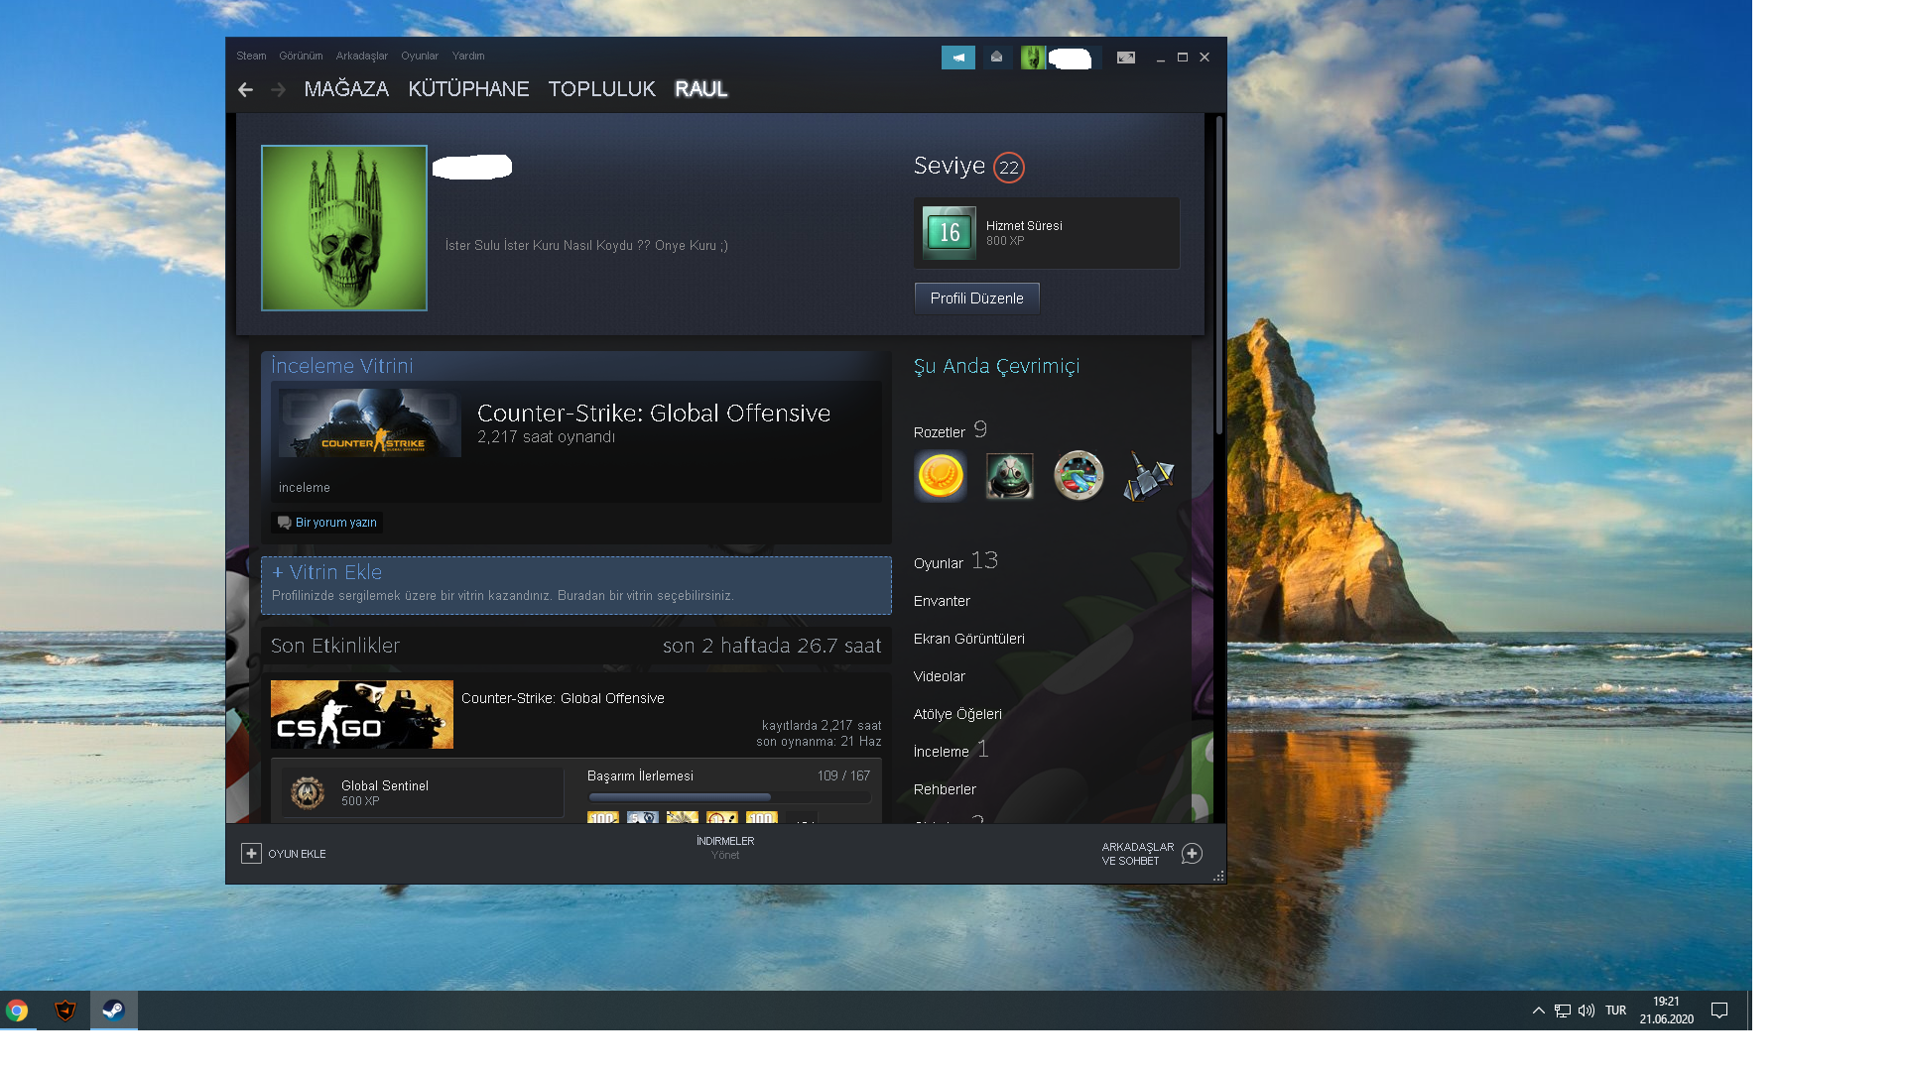Image resolution: width=1905 pixels, height=1071 pixels.
Task: Open the round colorful collector badge
Action: 1079,476
